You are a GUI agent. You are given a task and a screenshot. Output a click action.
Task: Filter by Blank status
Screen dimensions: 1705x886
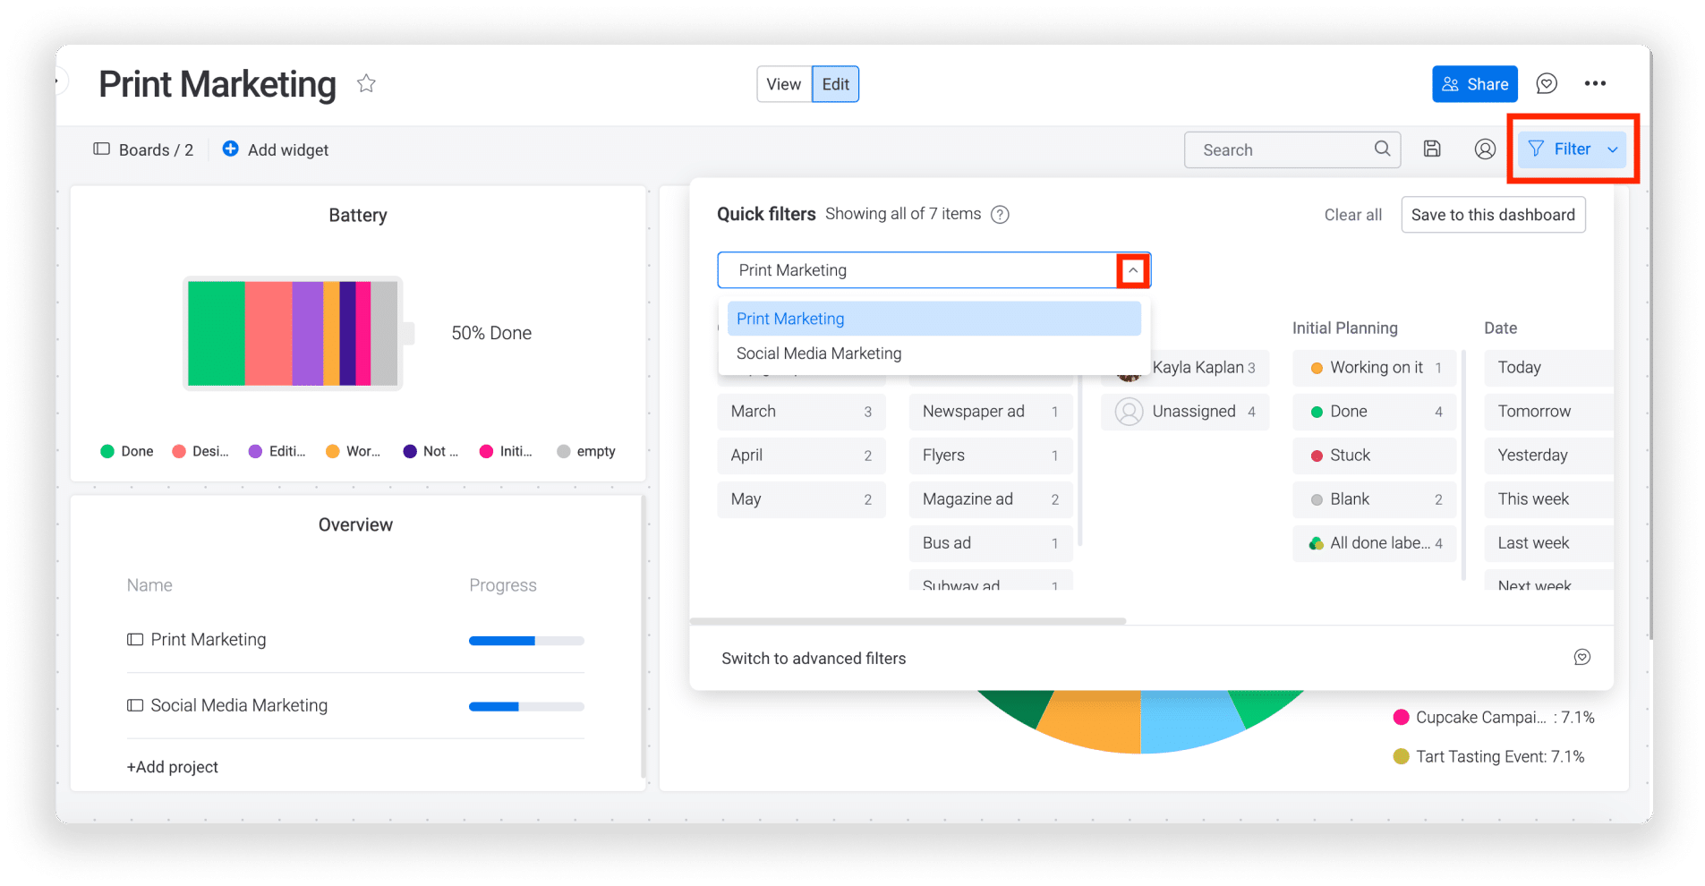(1375, 499)
